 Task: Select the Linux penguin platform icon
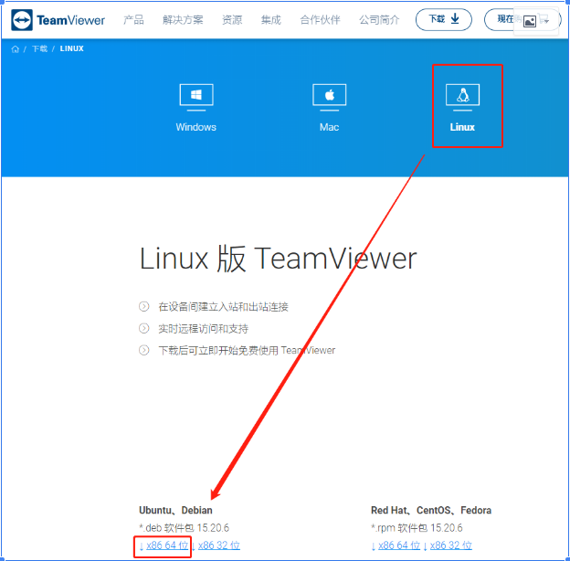(462, 97)
